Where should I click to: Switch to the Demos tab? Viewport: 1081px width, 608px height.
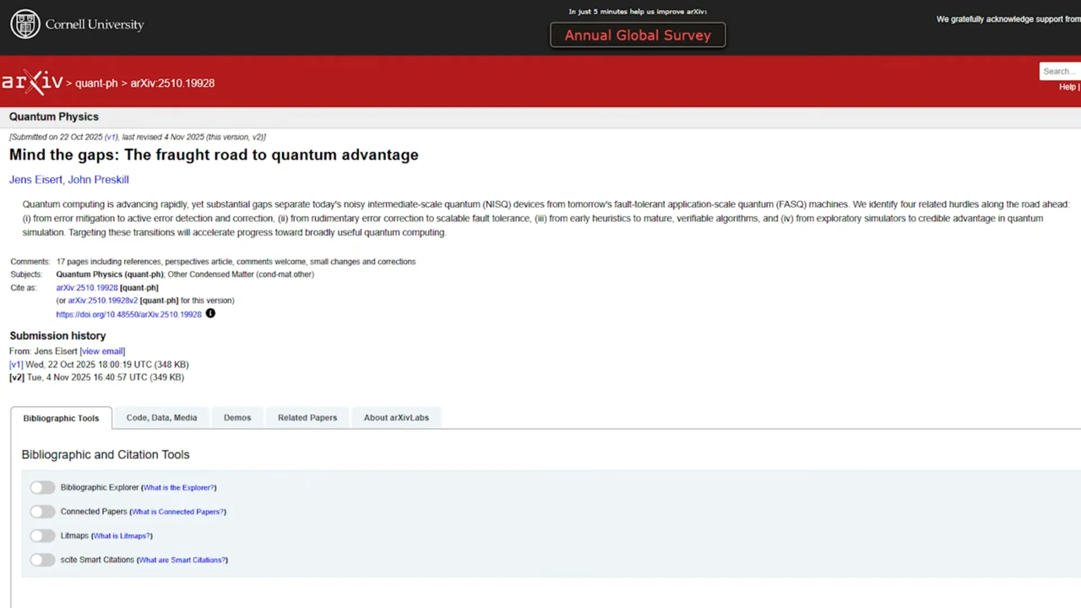(x=237, y=418)
